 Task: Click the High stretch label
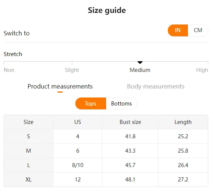click(202, 70)
